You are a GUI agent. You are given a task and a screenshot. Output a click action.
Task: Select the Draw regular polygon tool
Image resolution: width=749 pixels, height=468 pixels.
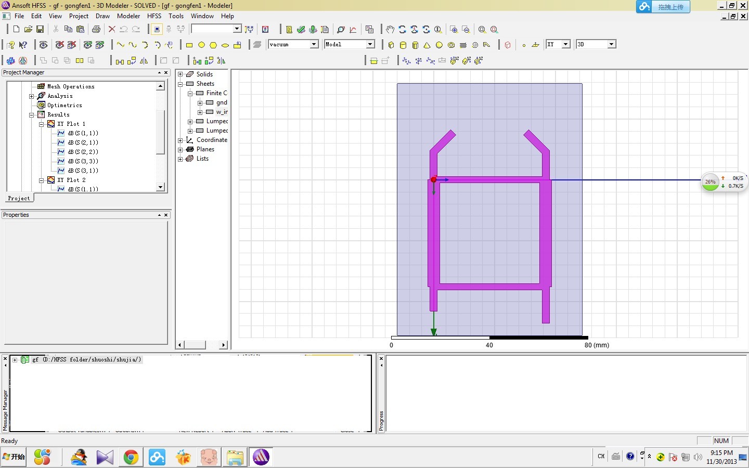click(x=213, y=45)
